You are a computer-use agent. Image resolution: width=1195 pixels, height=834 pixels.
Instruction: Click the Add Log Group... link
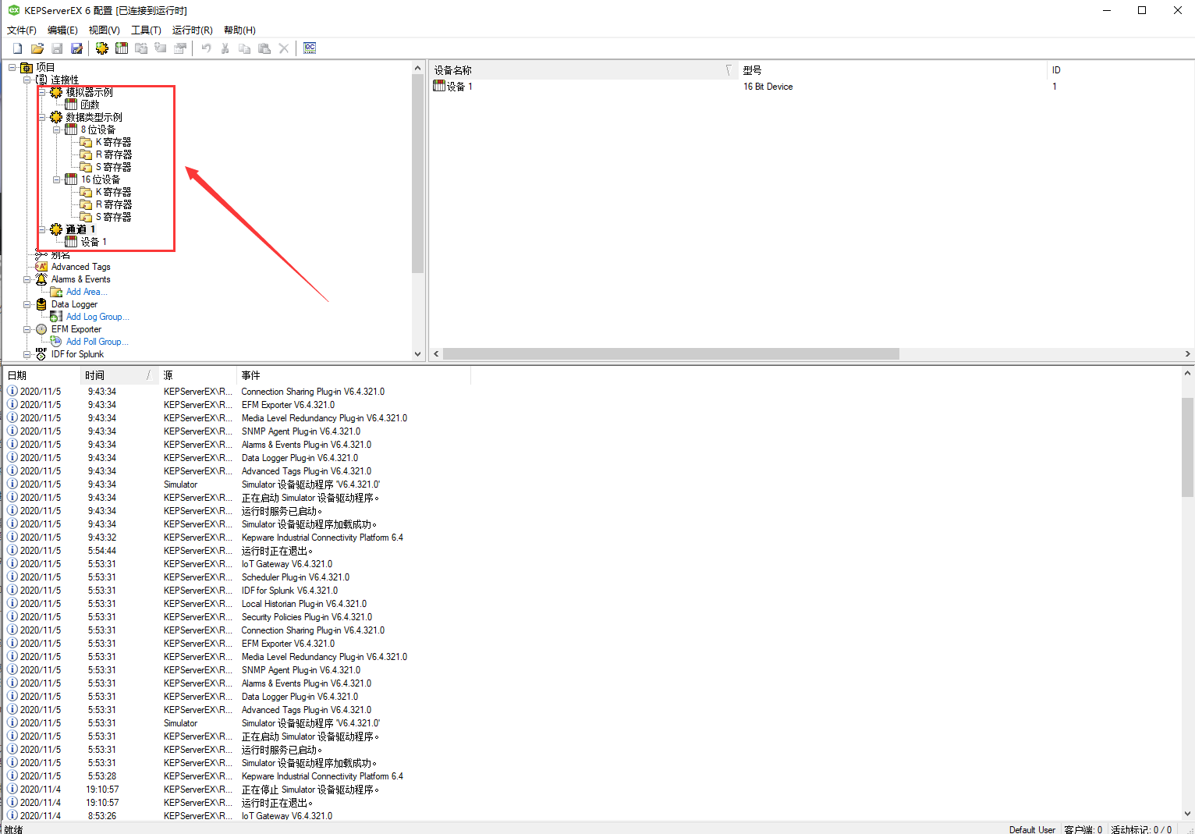pos(98,317)
